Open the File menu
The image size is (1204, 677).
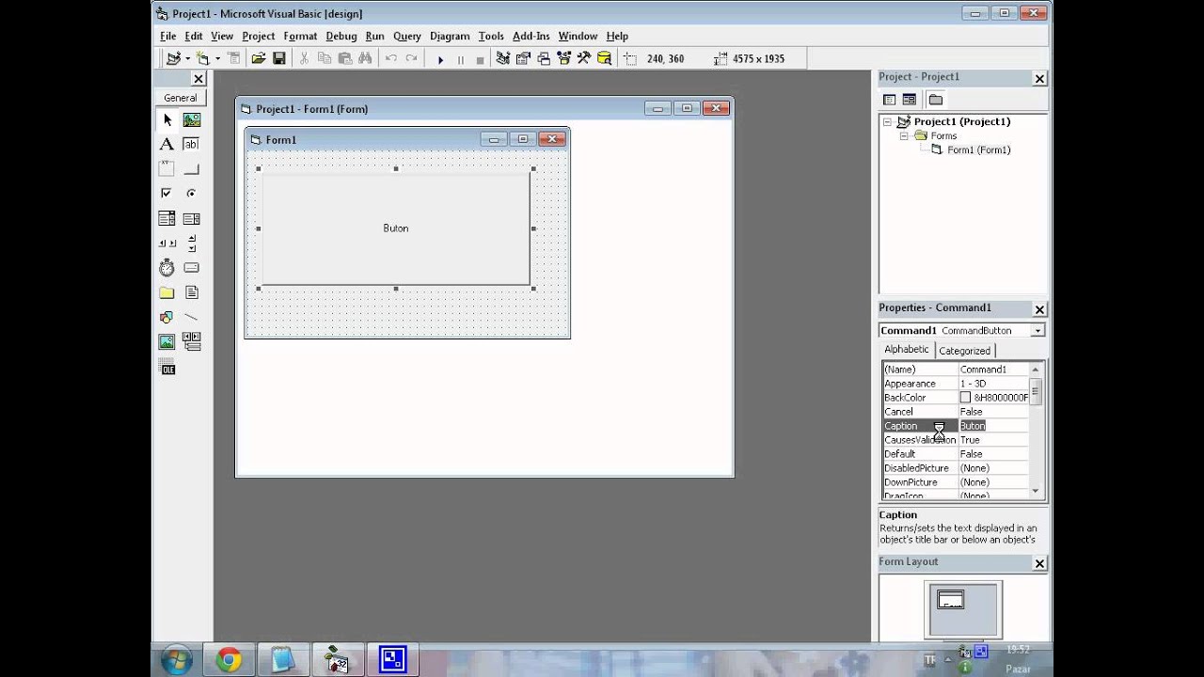tap(167, 36)
